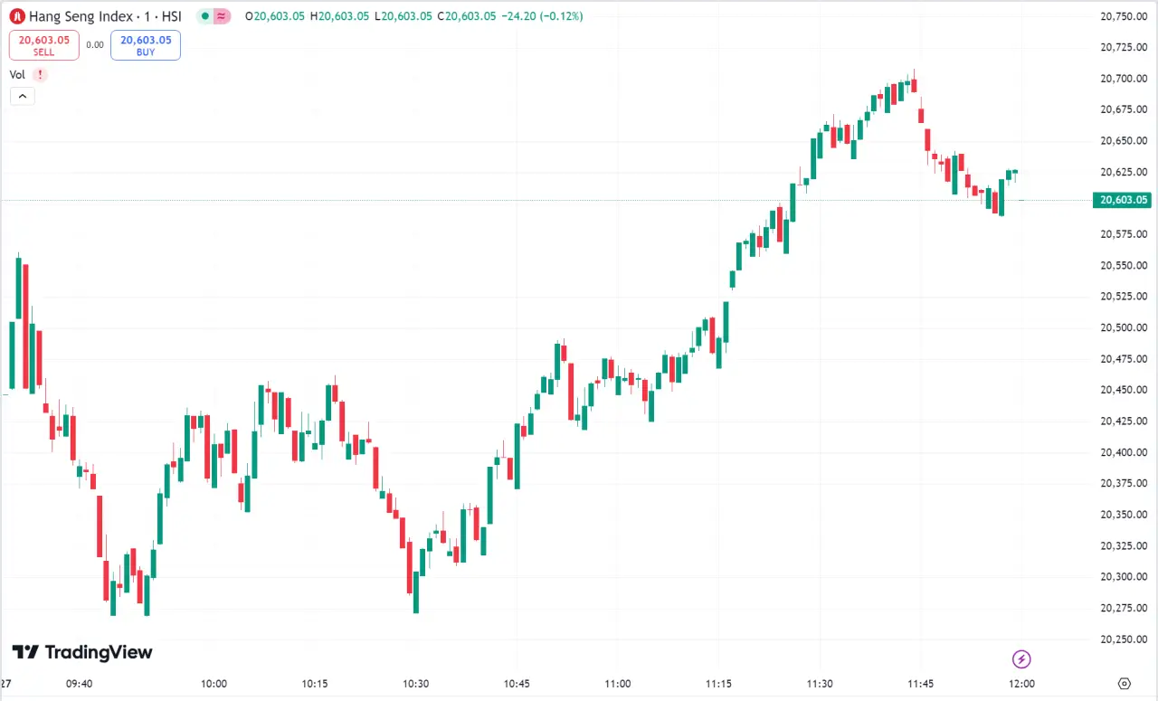Click the 09:40 time axis label
This screenshot has width=1158, height=701.
80,684
